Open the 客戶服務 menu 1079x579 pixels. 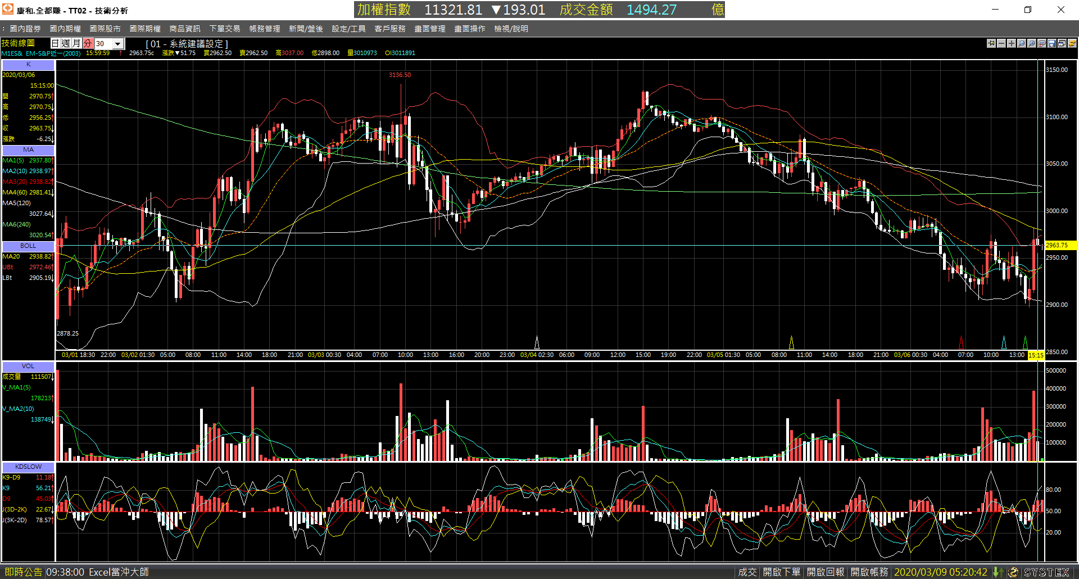click(390, 29)
